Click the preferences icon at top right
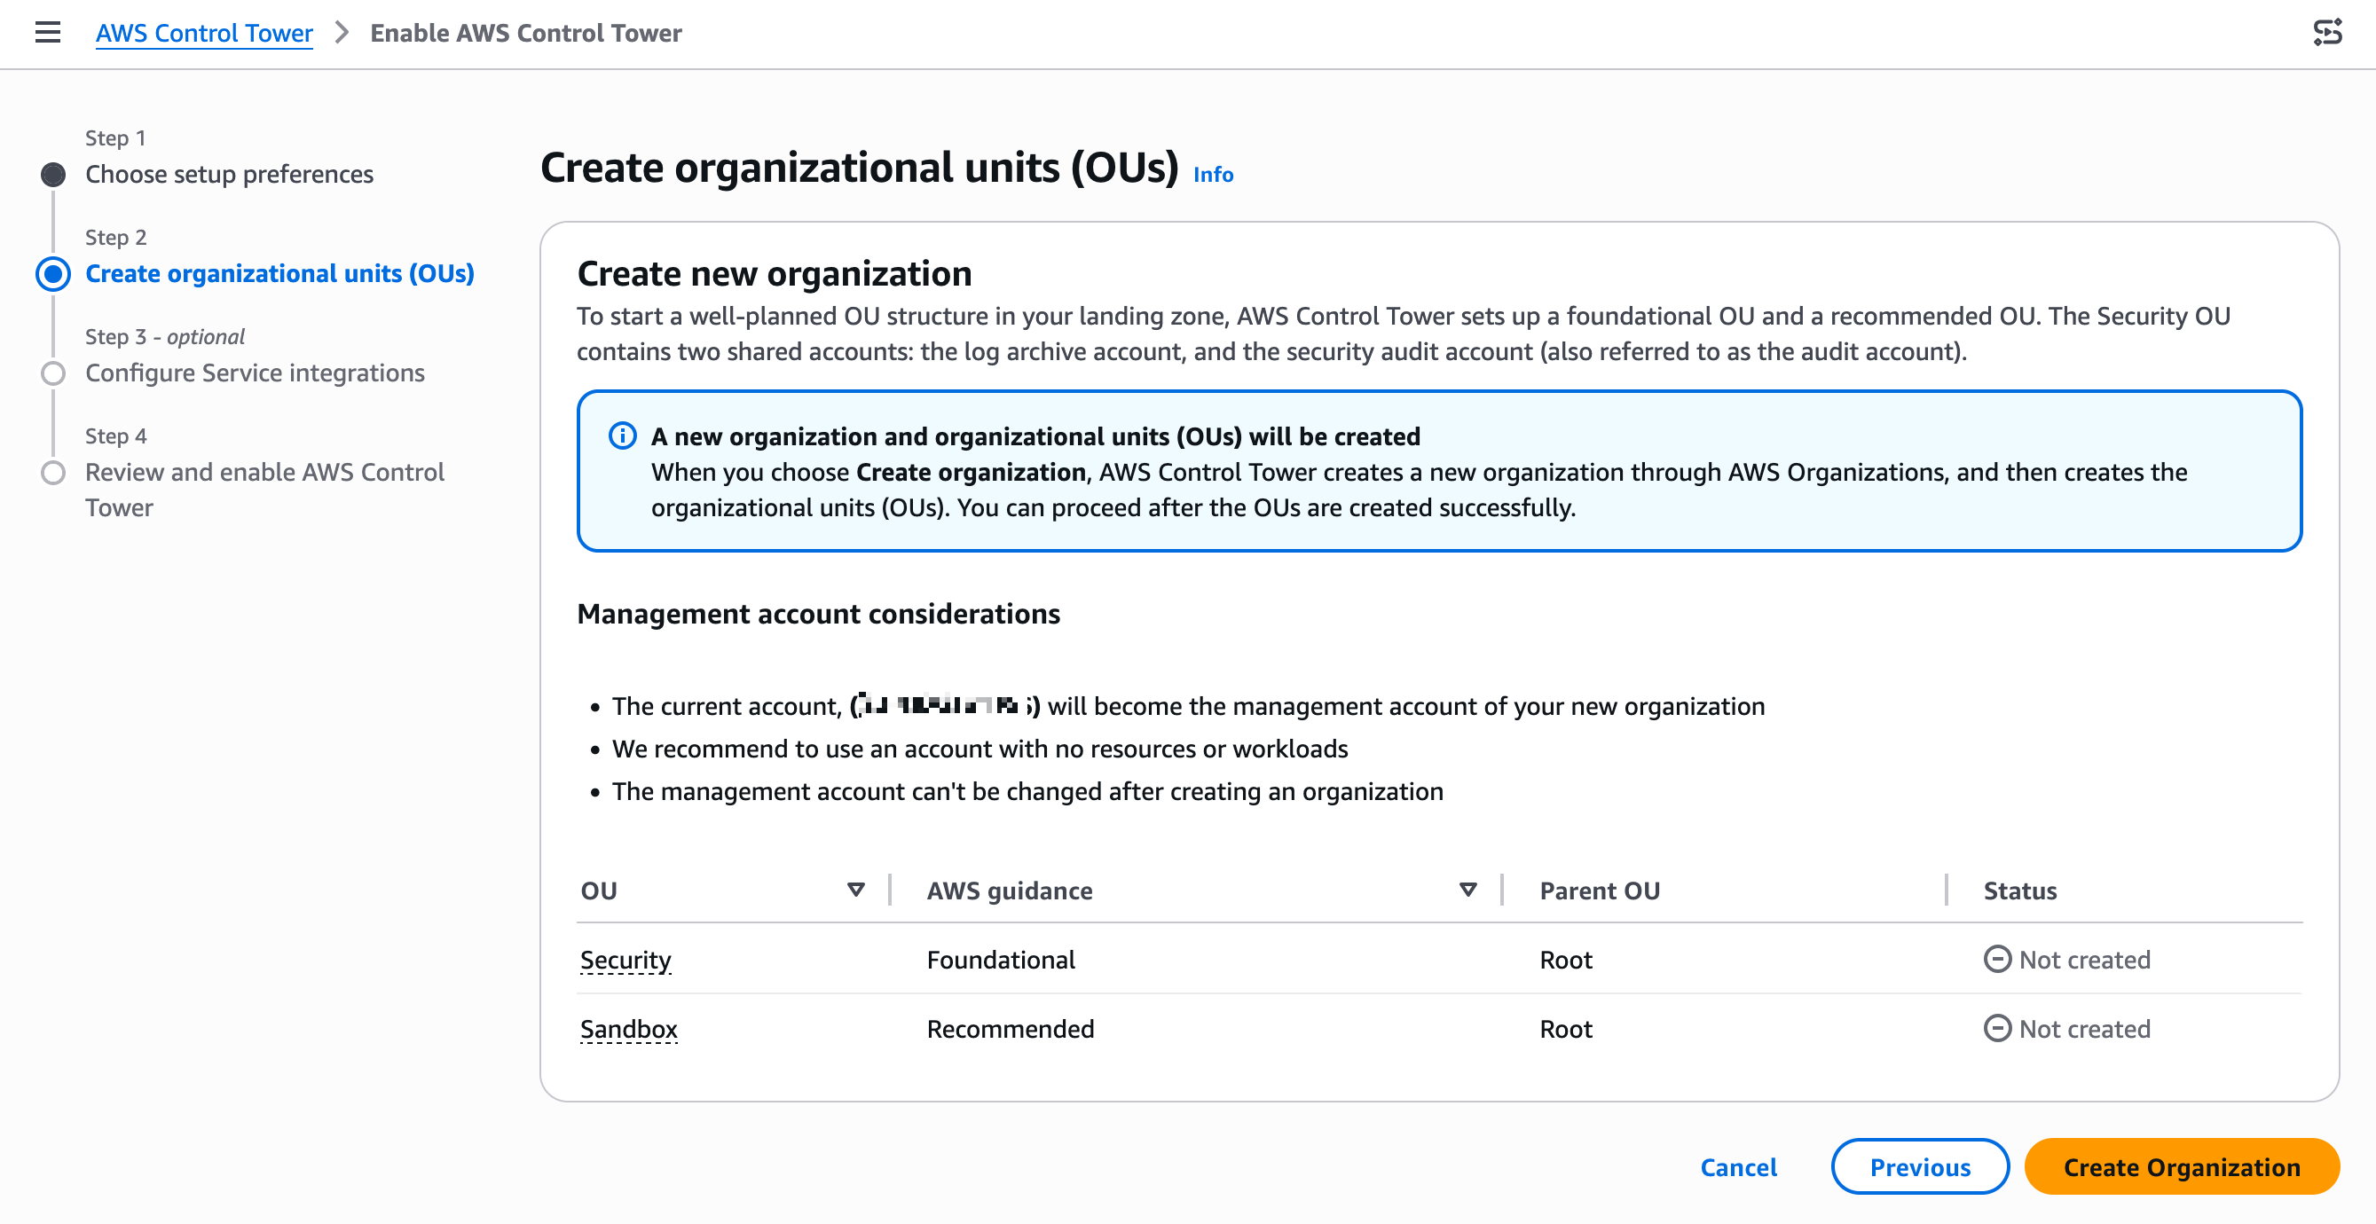 click(x=2327, y=32)
